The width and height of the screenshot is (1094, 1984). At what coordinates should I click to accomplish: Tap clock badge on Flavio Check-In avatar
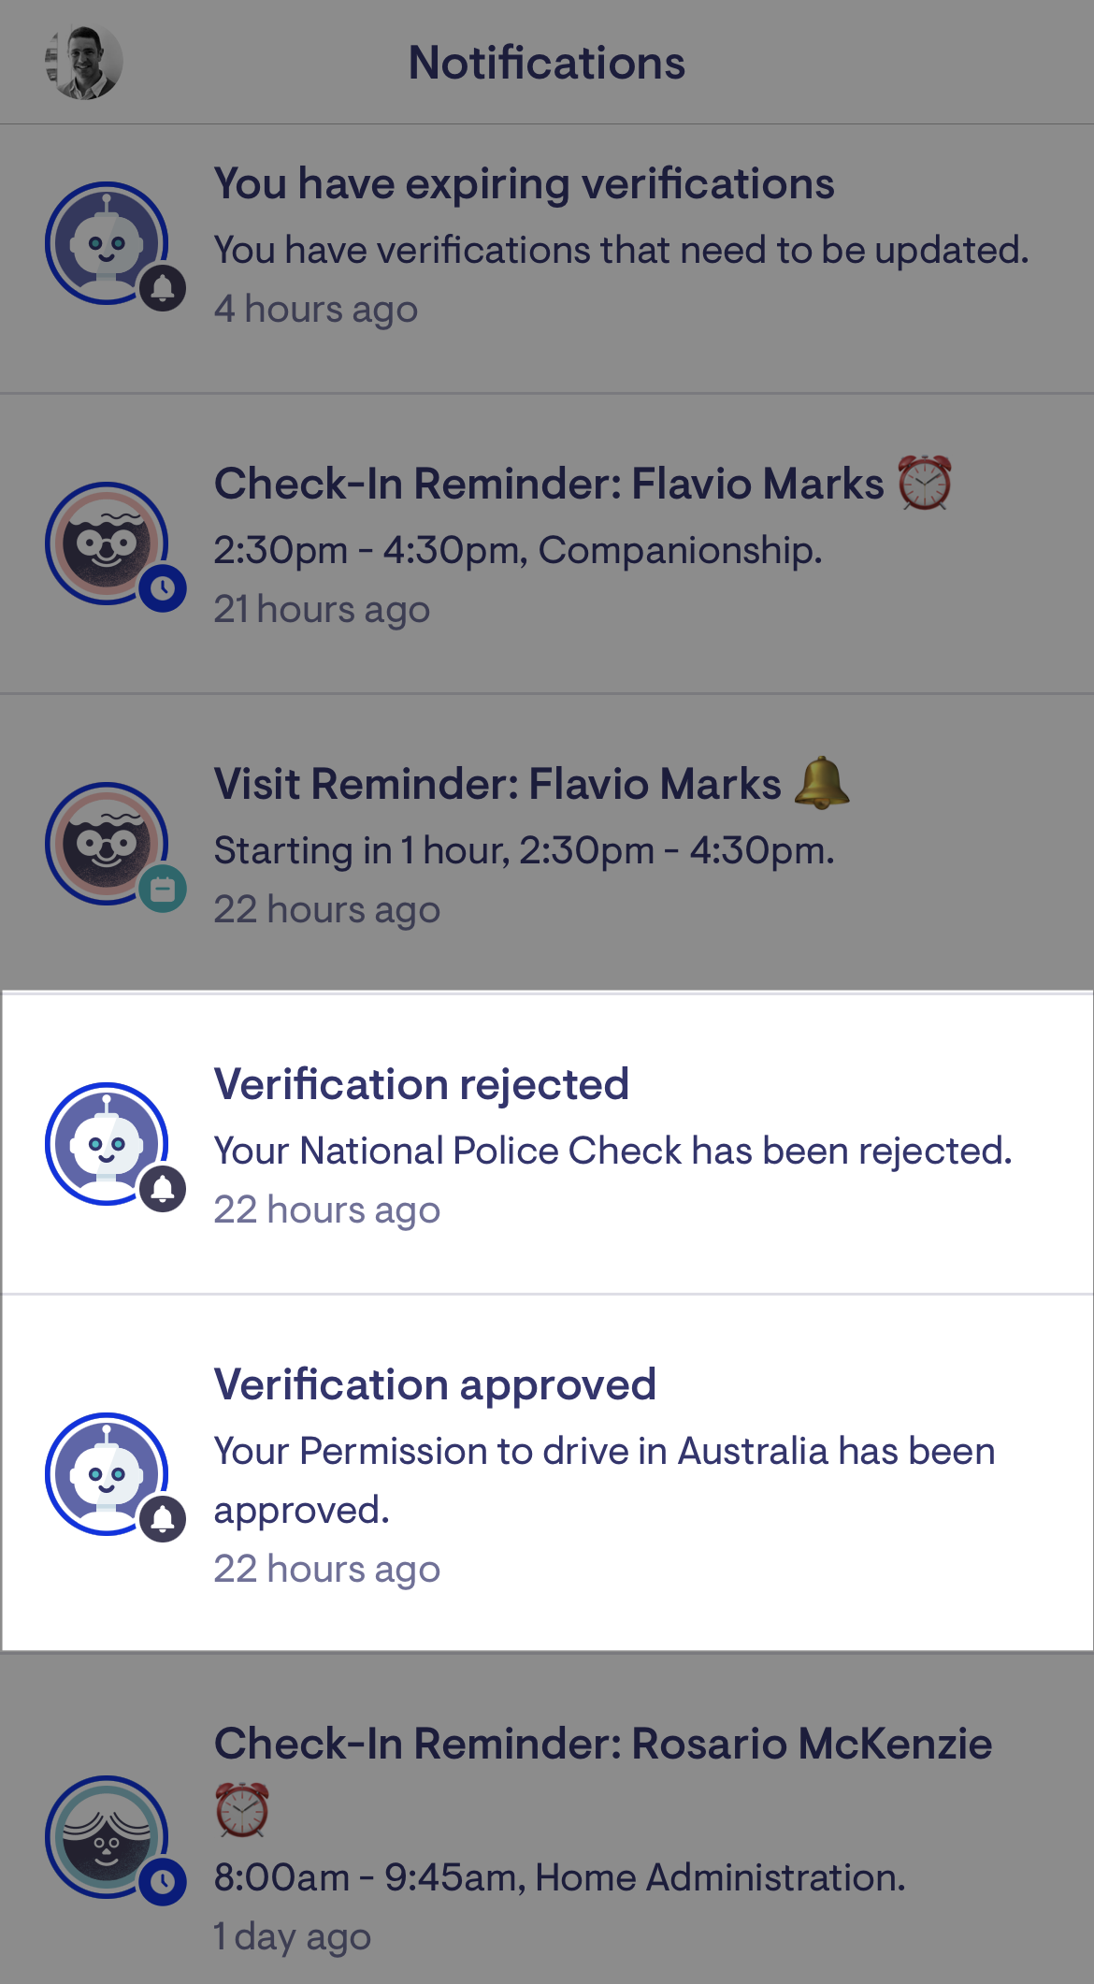(163, 588)
